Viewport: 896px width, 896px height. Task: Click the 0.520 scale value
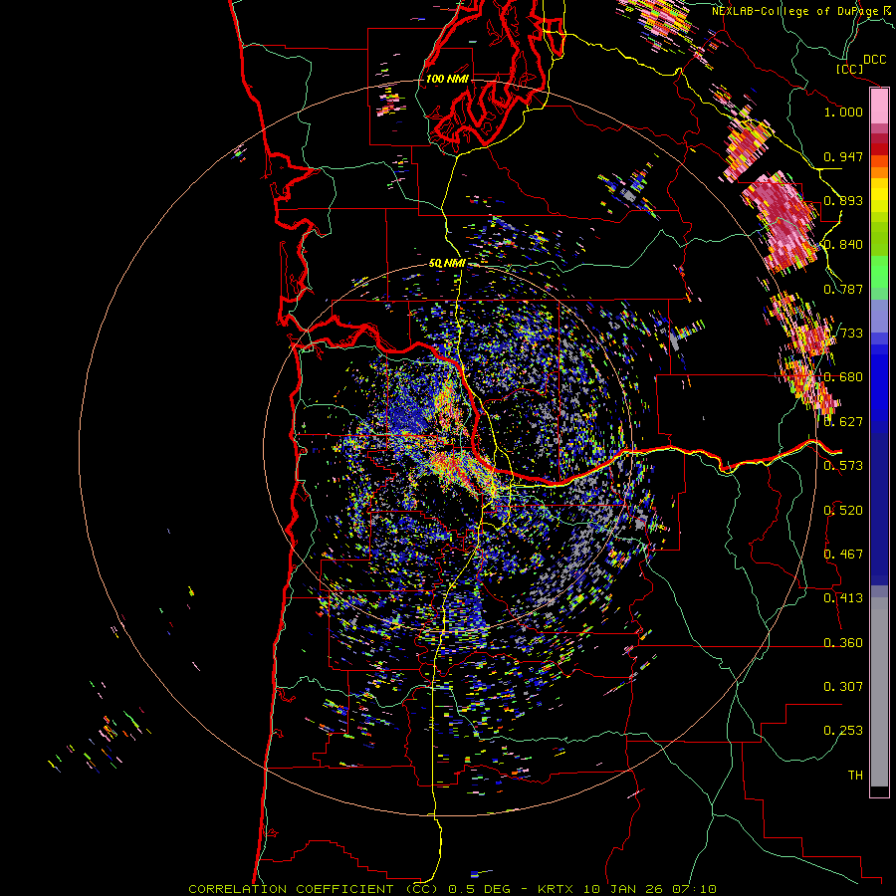(843, 510)
